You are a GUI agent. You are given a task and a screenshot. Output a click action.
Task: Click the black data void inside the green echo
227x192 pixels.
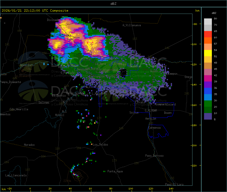[x=123, y=72]
